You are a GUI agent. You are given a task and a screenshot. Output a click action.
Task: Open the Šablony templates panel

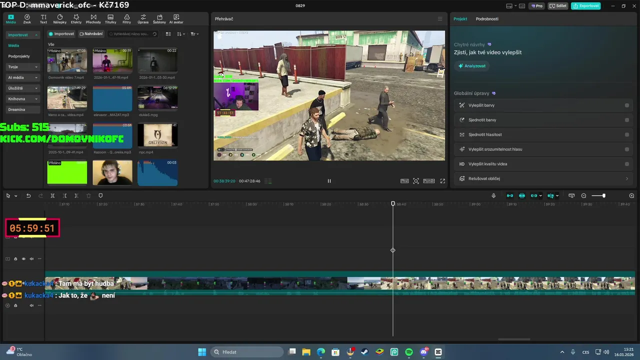tap(159, 19)
